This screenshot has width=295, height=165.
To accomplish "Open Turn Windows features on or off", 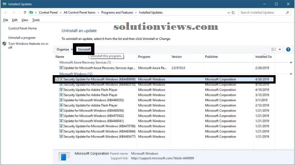I will (28, 46).
